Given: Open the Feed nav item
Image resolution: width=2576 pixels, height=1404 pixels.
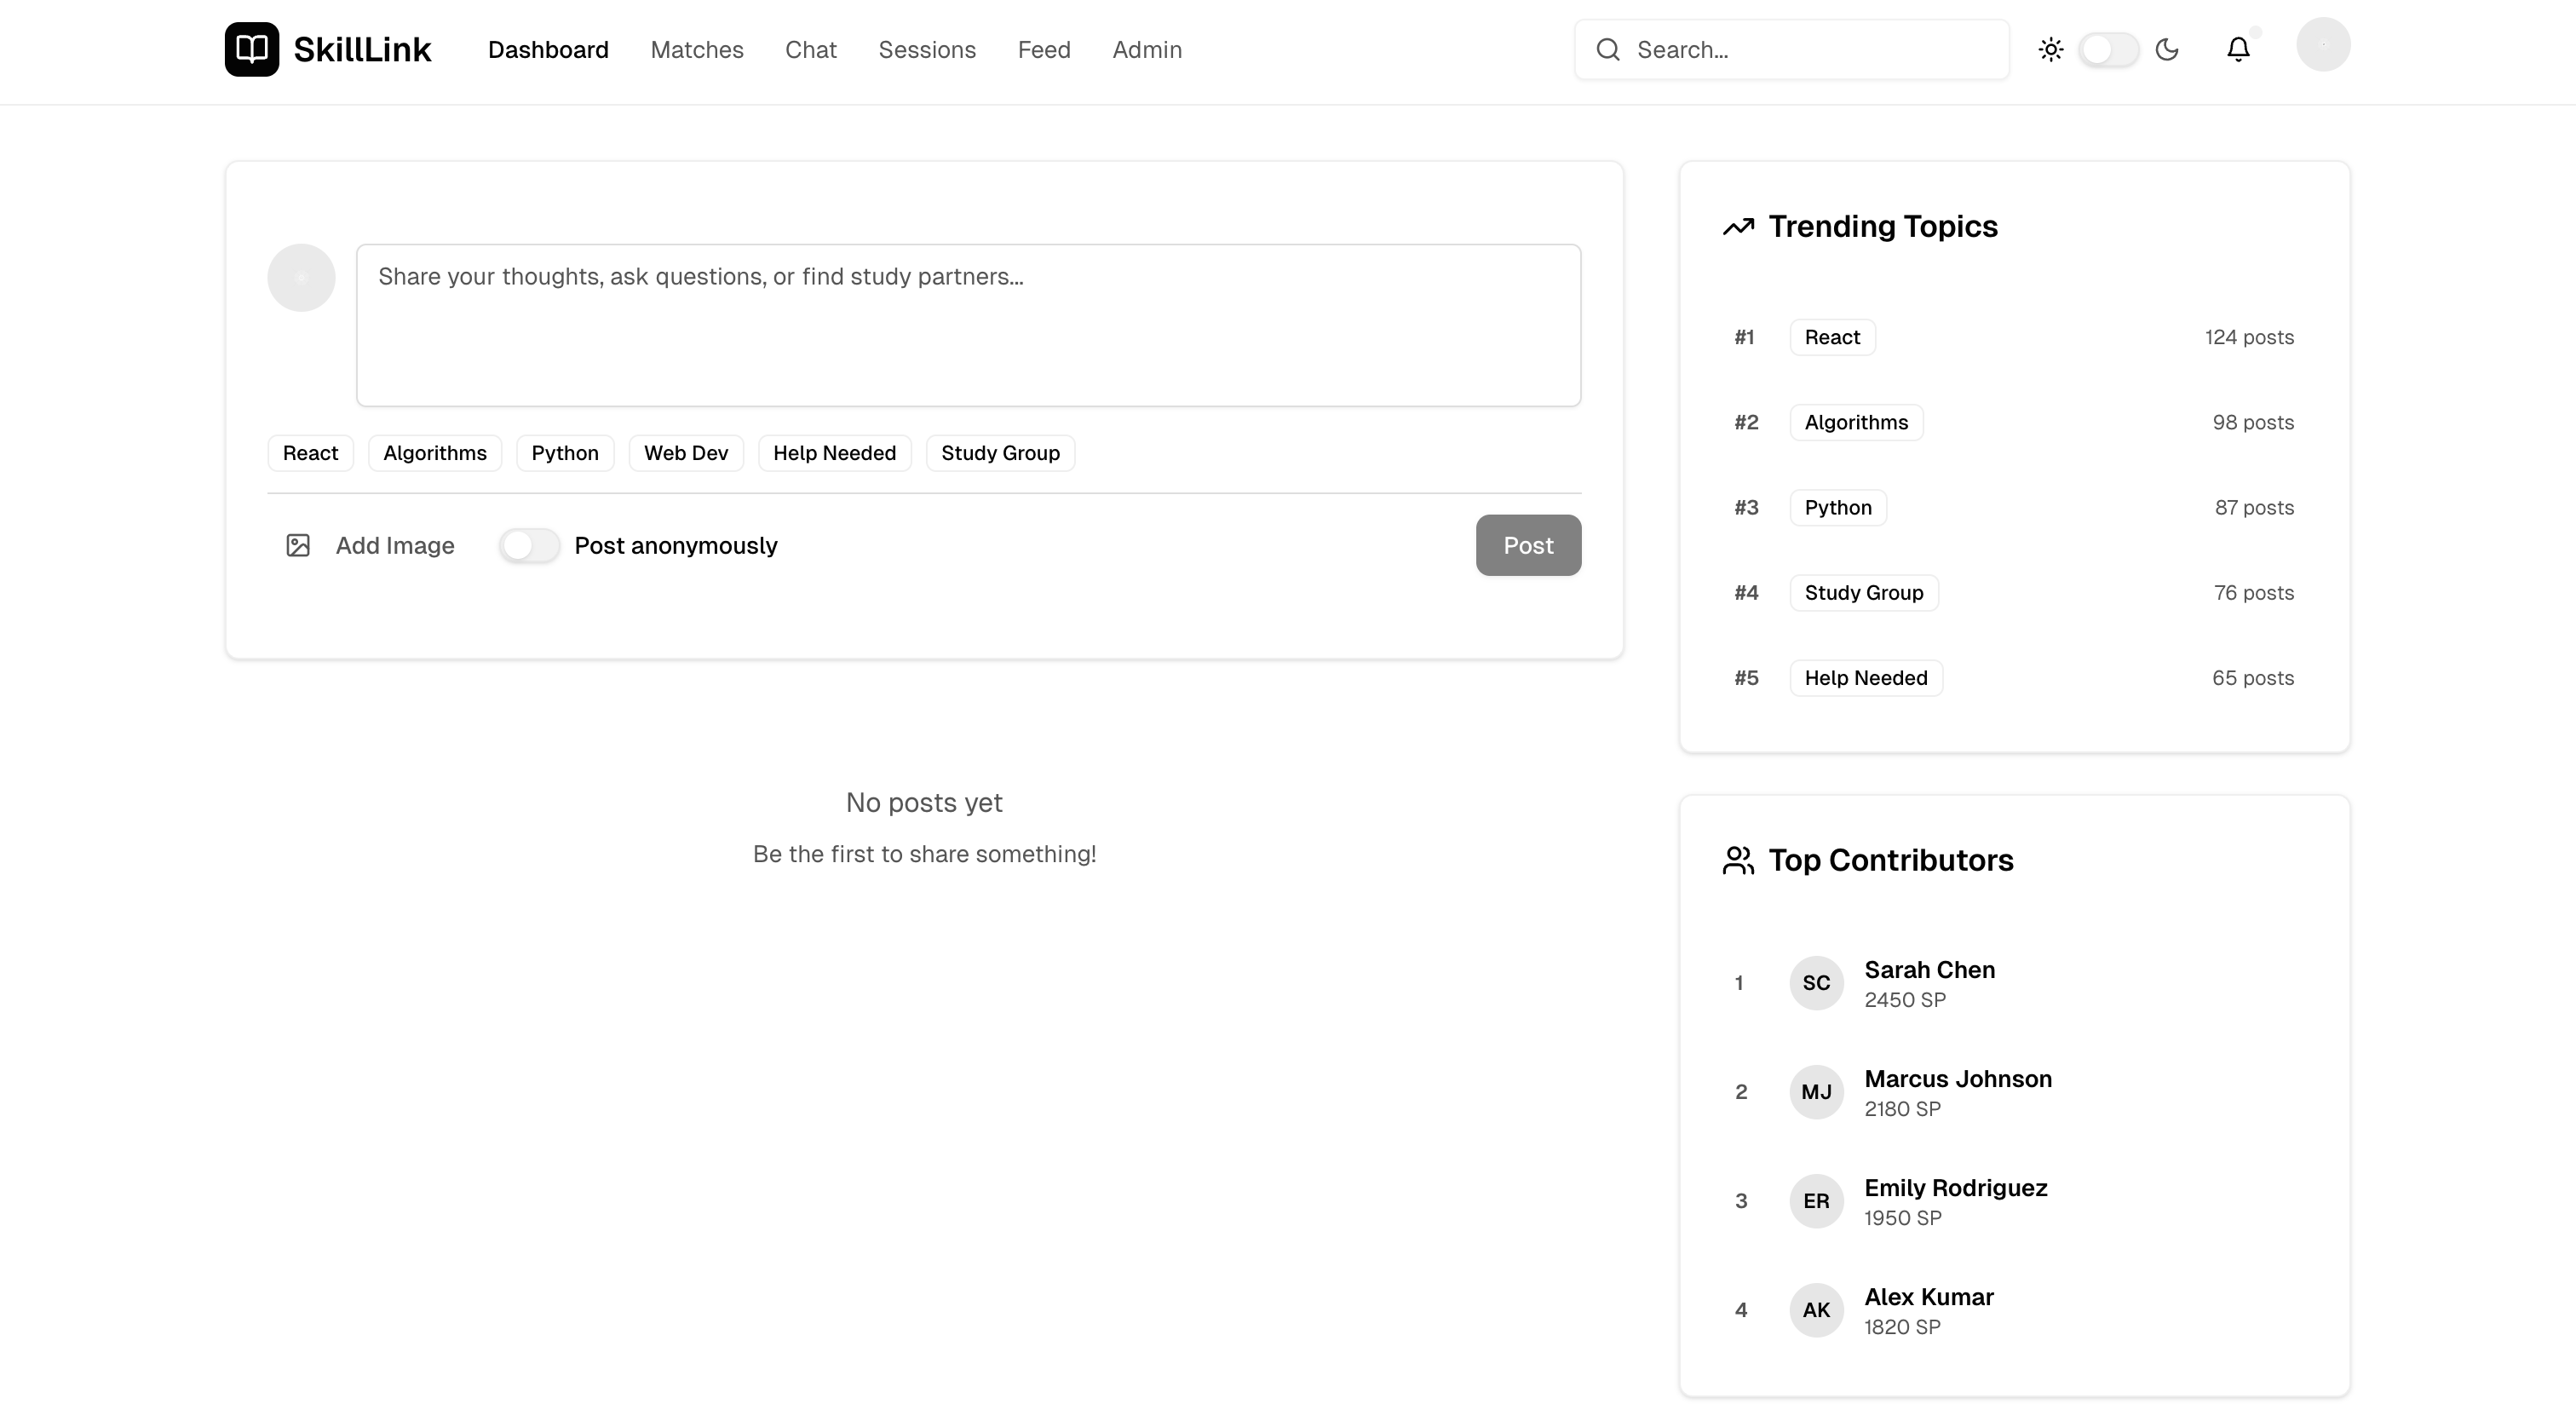Looking at the screenshot, I should pyautogui.click(x=1044, y=50).
